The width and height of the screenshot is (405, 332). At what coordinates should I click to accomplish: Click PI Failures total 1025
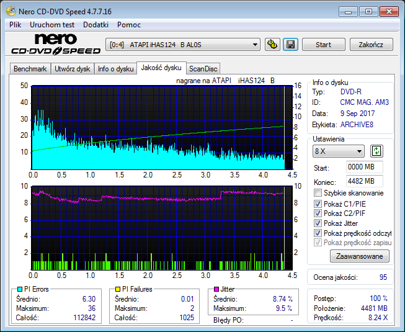187,318
